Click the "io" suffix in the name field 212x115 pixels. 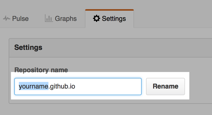pyautogui.click(x=72, y=87)
